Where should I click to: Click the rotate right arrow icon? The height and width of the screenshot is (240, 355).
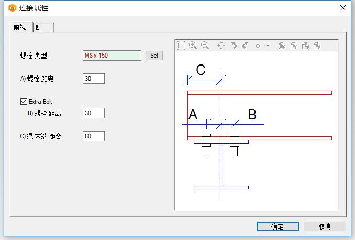coord(245,46)
